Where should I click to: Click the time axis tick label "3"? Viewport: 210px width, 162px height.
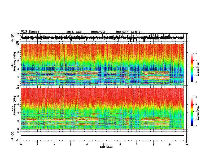point(71,145)
